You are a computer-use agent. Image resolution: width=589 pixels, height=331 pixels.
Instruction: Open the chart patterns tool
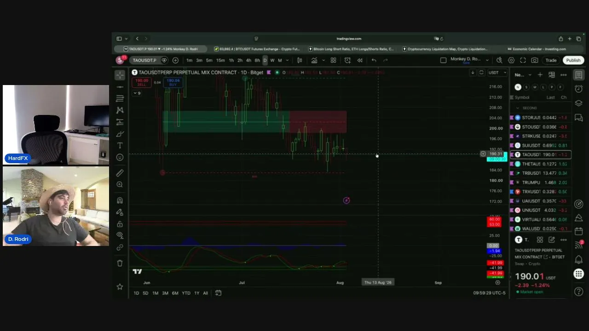coord(120,110)
